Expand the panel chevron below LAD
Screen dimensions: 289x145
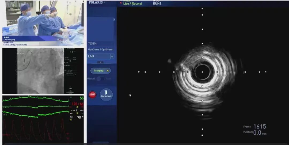(x=100, y=62)
